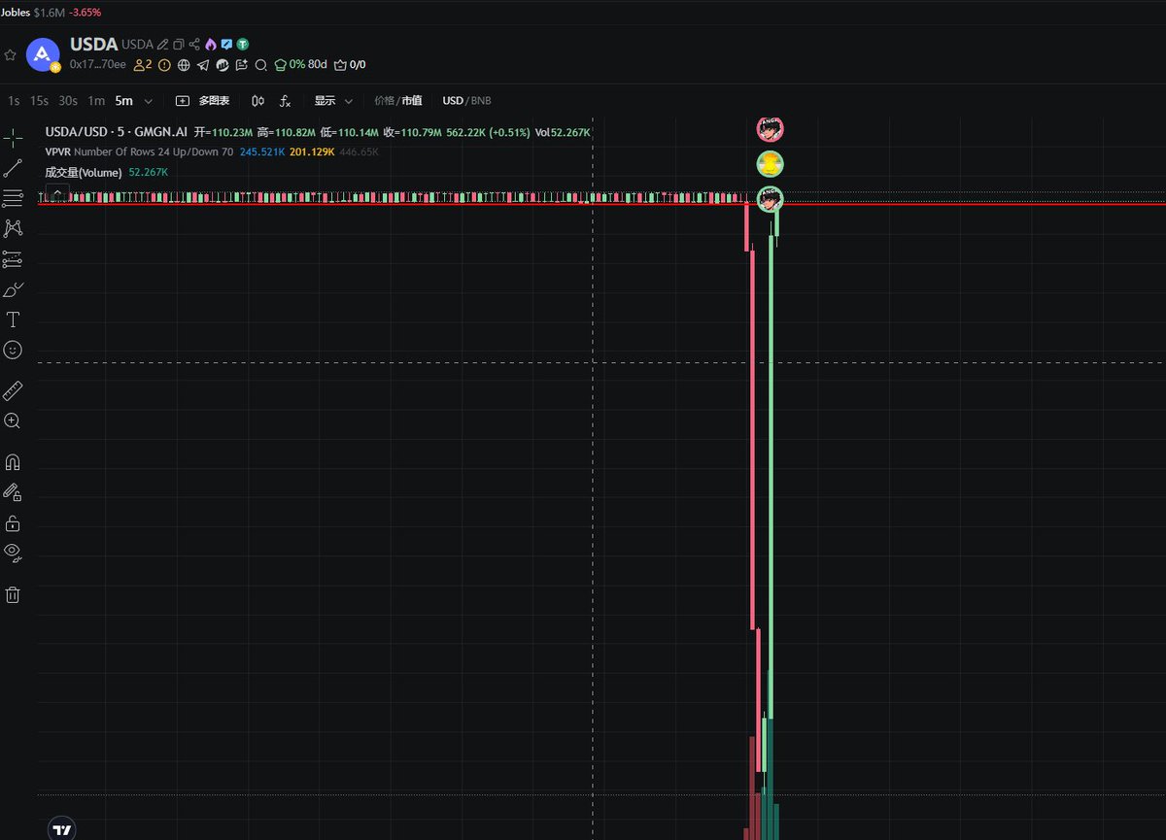The width and height of the screenshot is (1166, 840).
Task: Click the 多图表 multi-chart button
Action: pos(203,101)
